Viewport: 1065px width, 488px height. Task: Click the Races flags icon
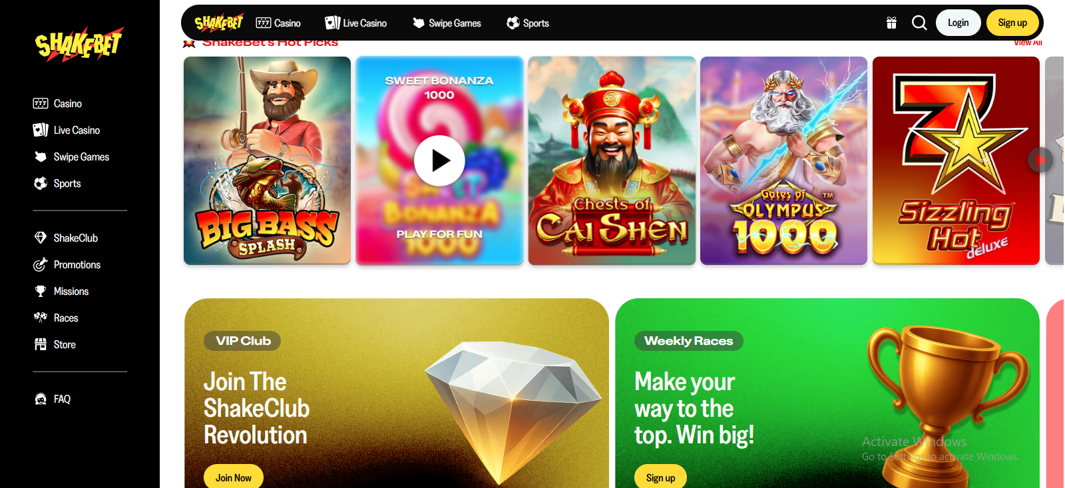click(x=41, y=318)
